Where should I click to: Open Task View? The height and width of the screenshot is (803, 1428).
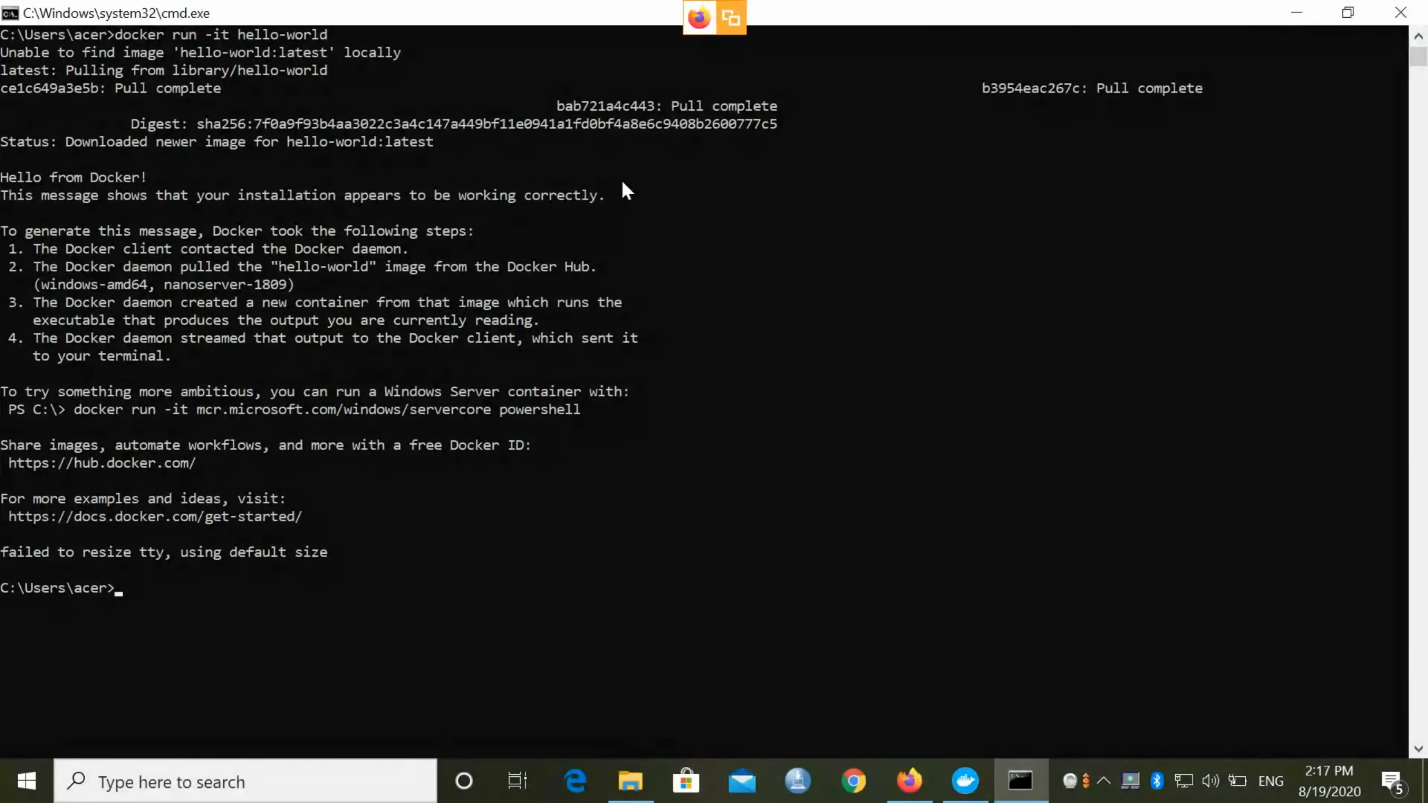(x=518, y=781)
